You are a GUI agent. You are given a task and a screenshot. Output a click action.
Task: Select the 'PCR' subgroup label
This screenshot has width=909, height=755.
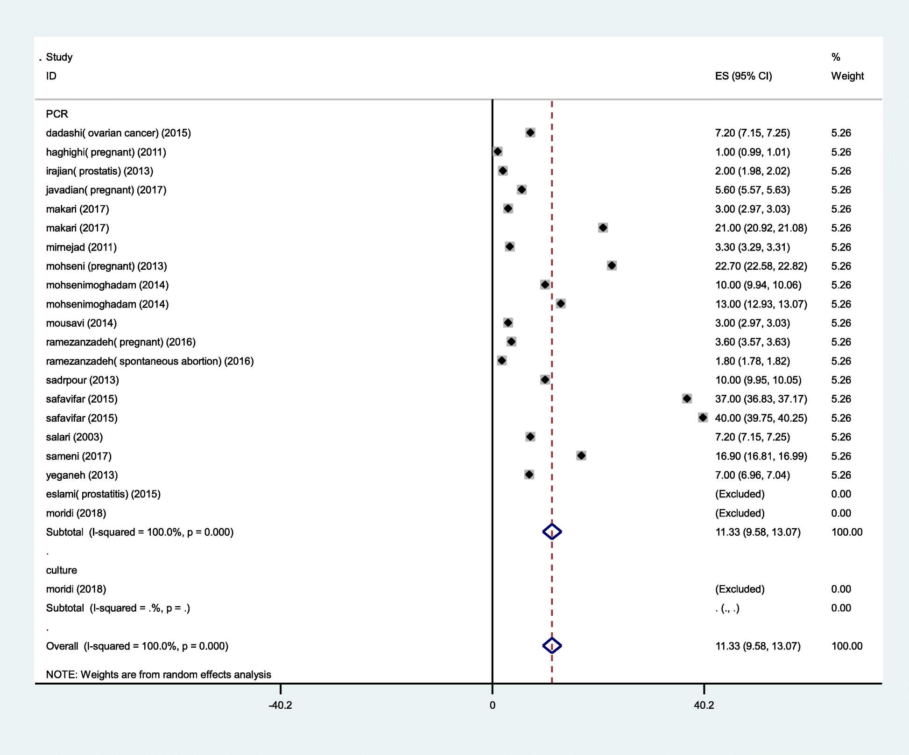[57, 114]
